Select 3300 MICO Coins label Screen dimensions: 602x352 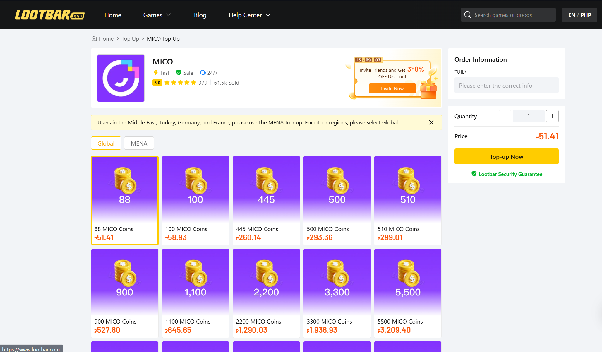[x=329, y=322]
